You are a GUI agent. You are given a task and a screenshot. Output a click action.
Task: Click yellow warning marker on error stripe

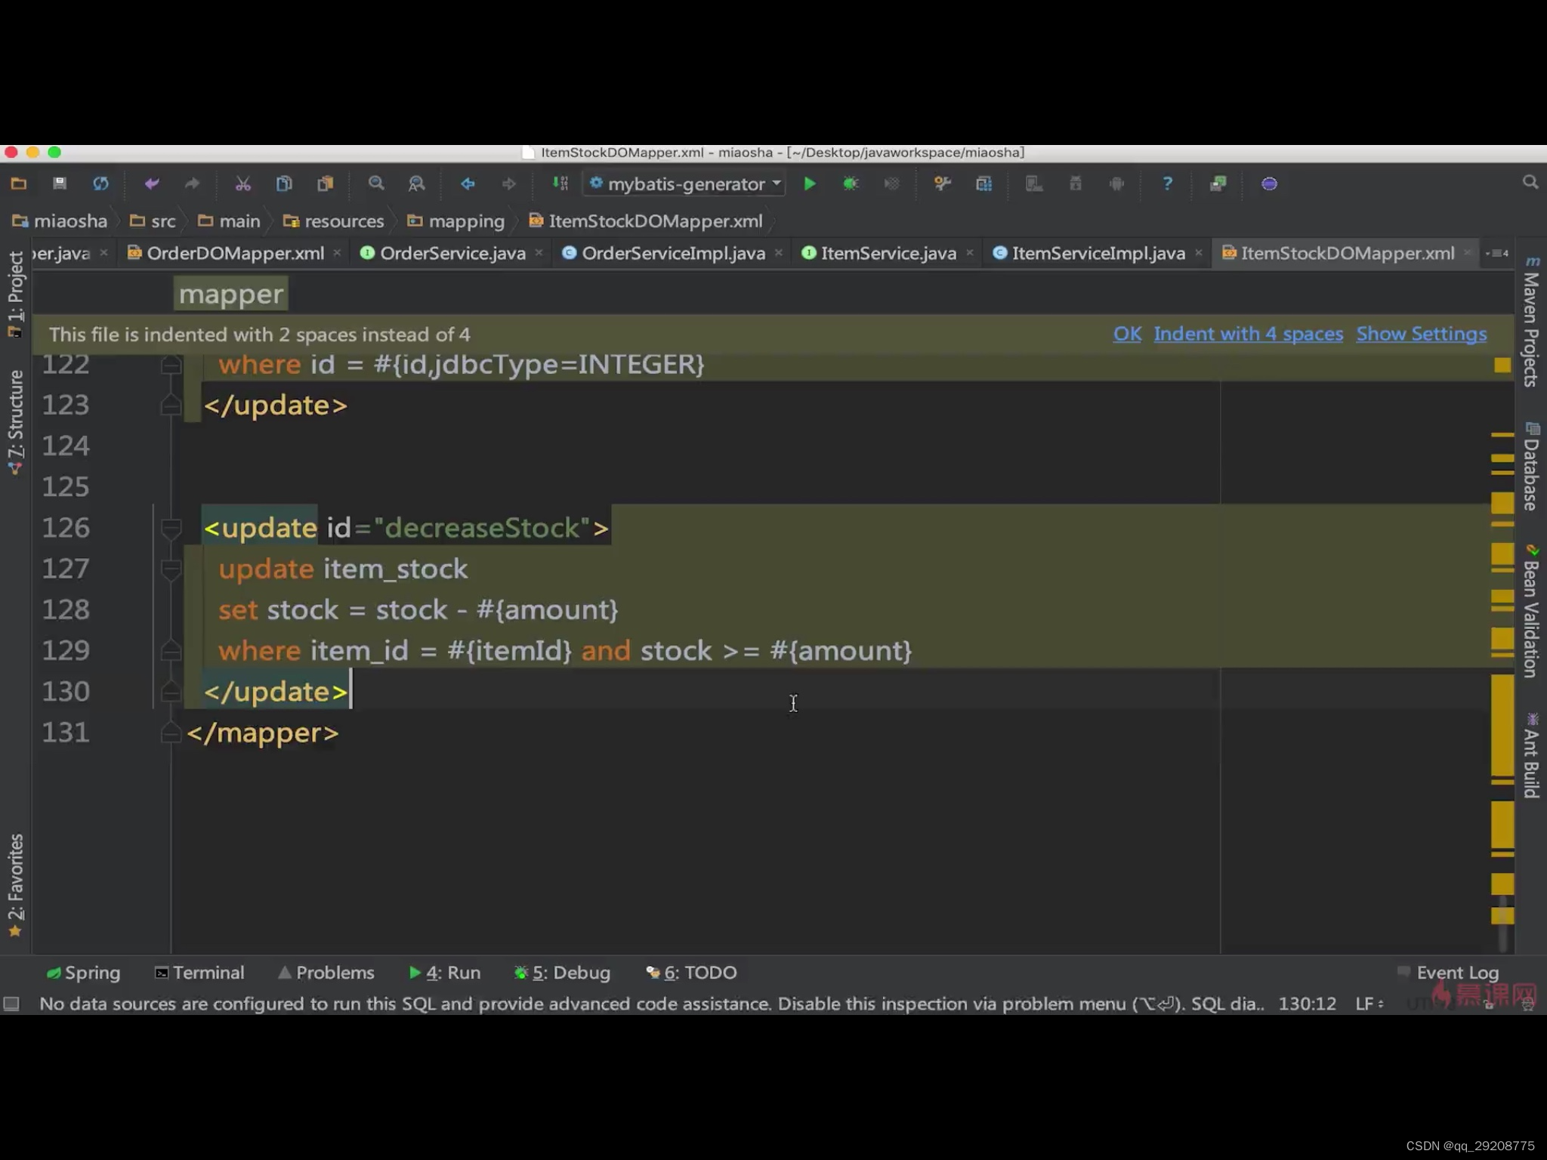click(x=1502, y=366)
